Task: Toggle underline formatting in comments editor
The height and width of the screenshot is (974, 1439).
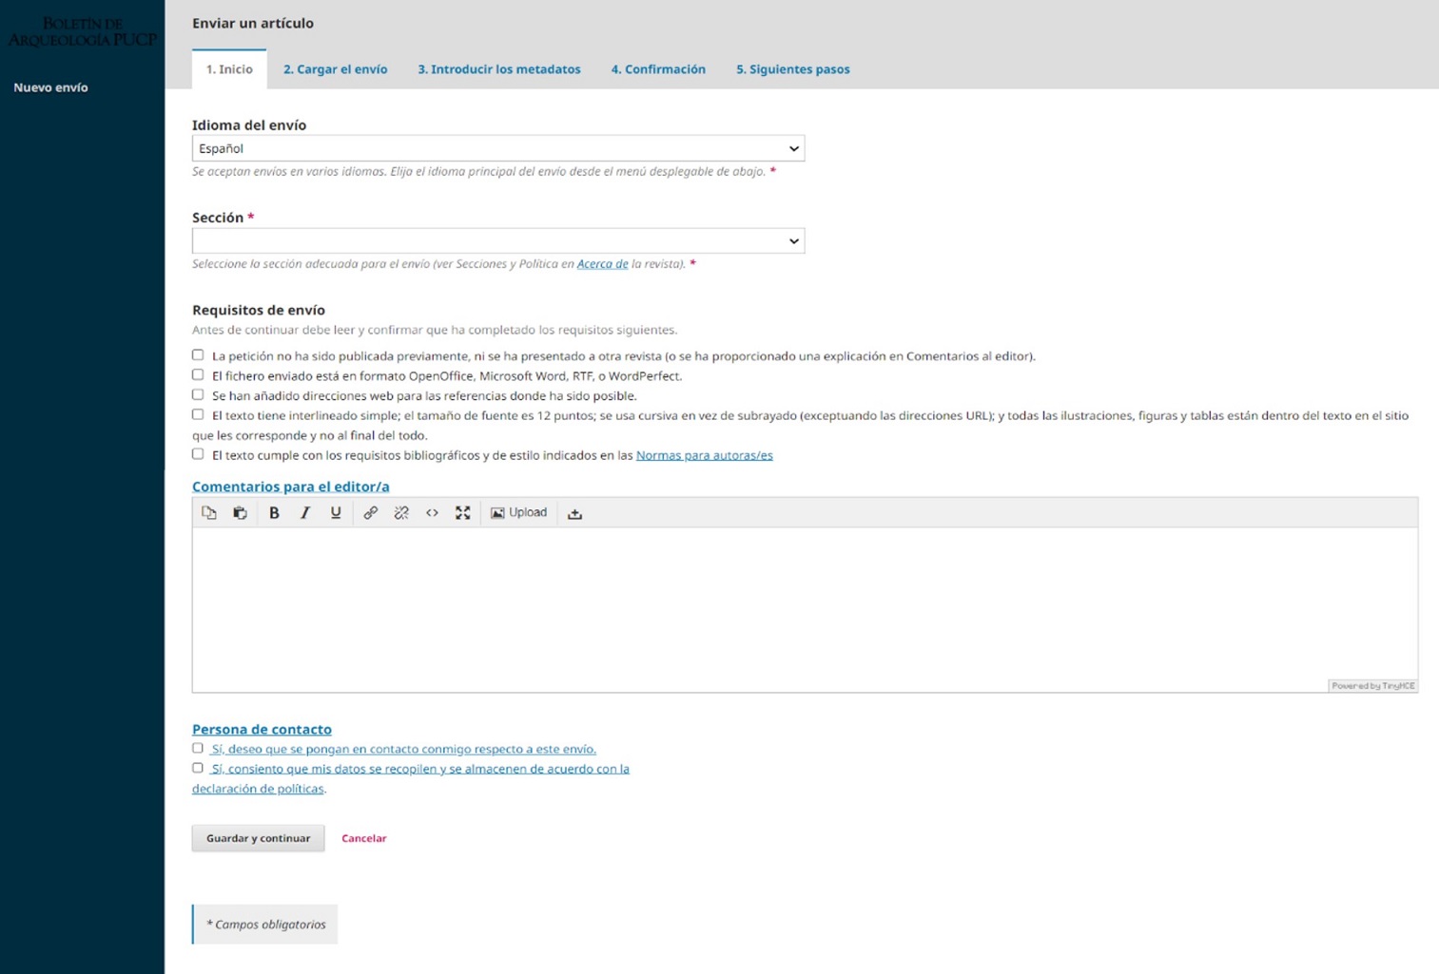Action: coord(336,513)
